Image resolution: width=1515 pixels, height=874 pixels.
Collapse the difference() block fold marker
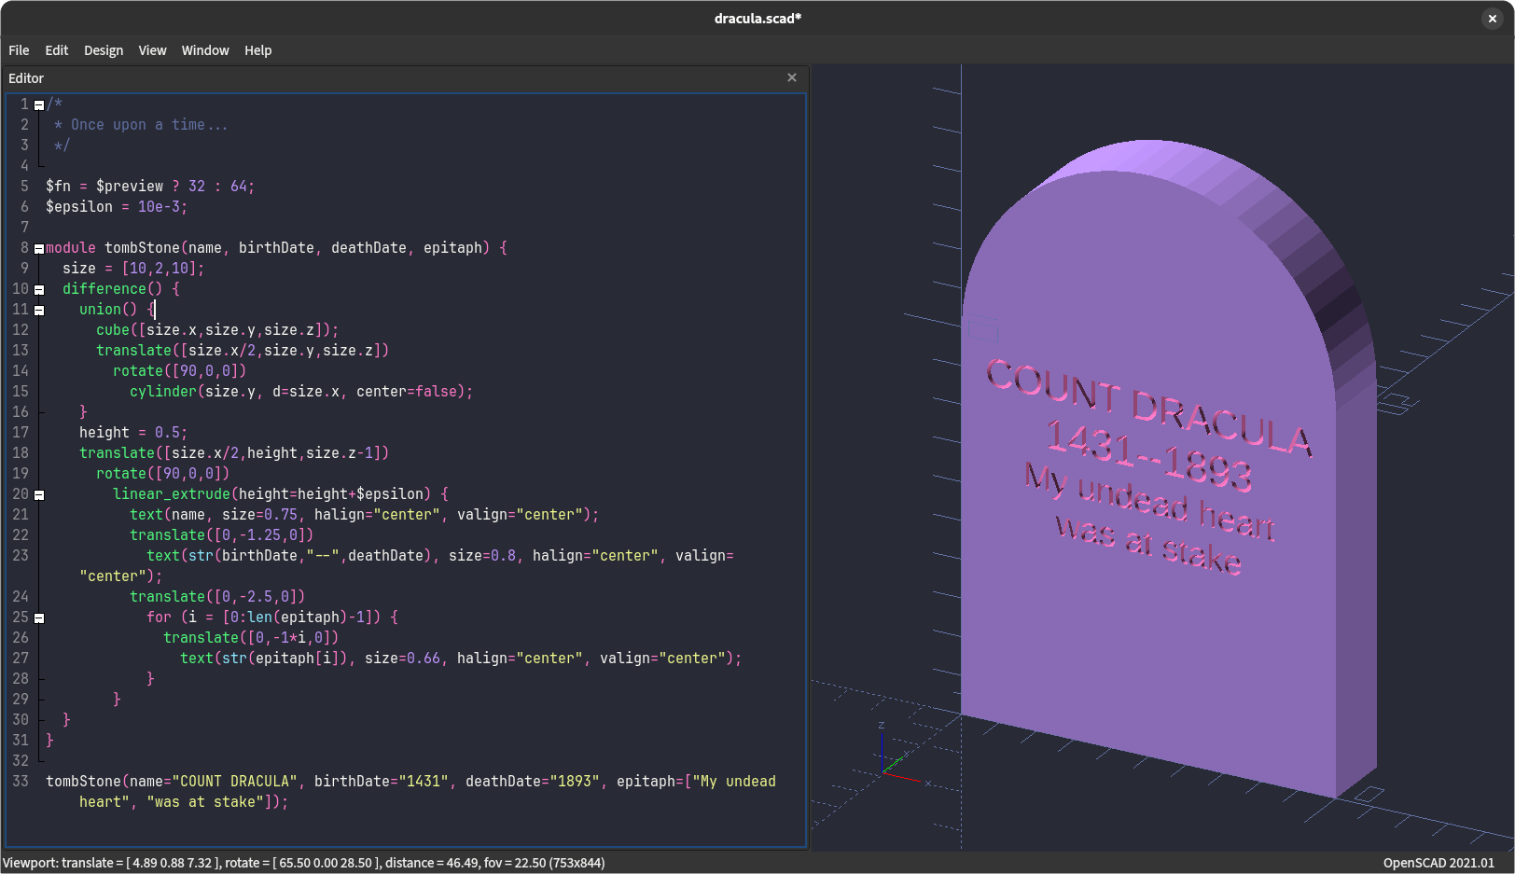[38, 289]
